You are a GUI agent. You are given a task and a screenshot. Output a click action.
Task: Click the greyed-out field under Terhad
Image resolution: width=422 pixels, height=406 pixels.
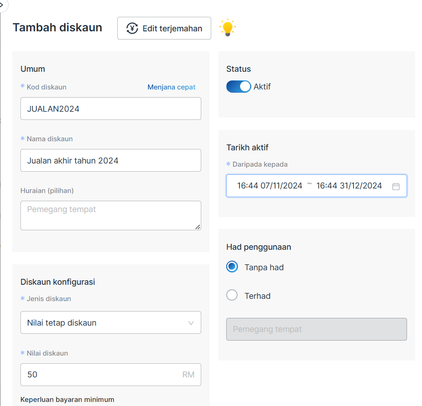pos(316,329)
